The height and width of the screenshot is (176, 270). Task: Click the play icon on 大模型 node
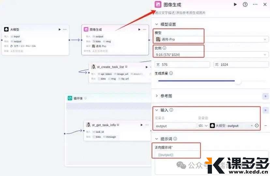(x=60, y=30)
